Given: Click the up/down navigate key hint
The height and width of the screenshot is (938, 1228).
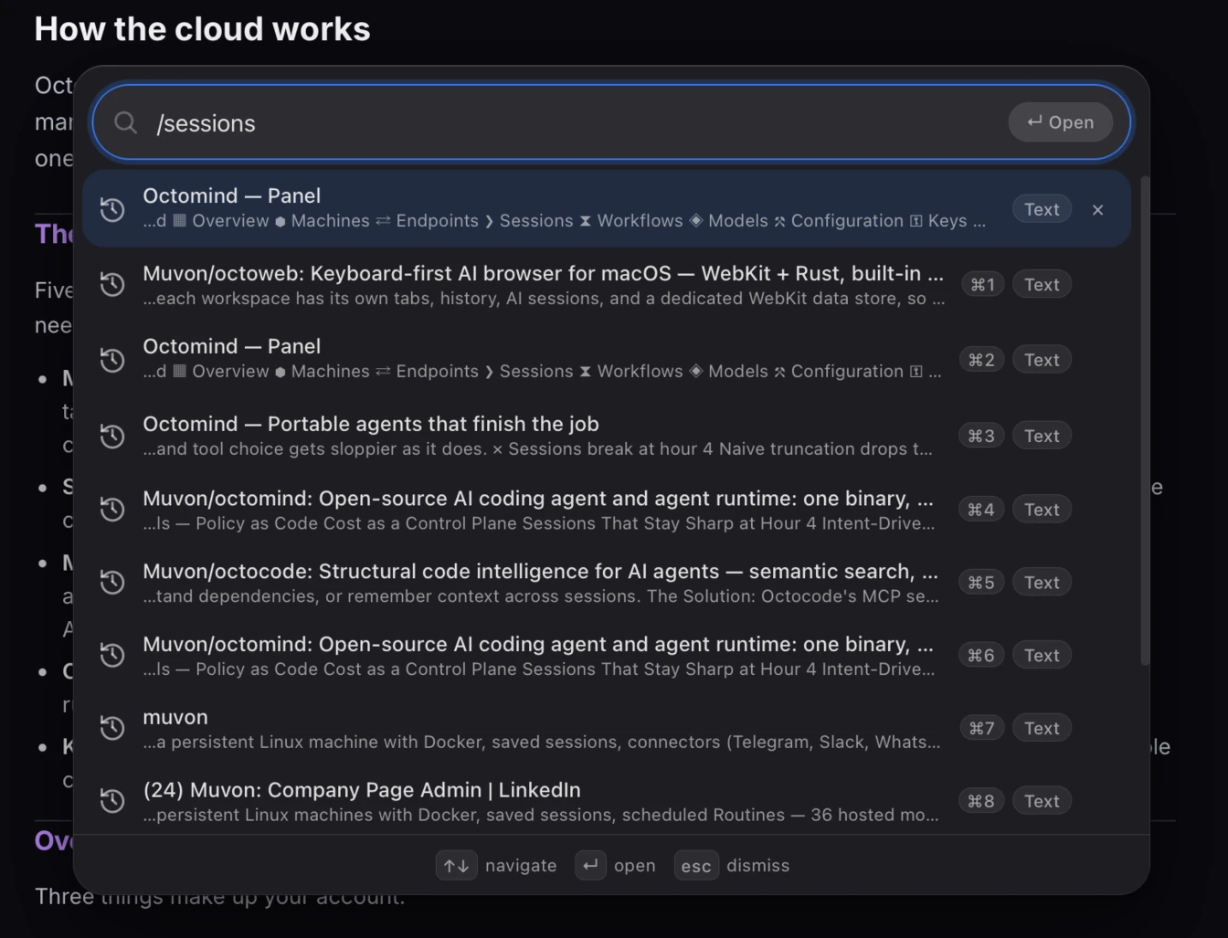Looking at the screenshot, I should (456, 865).
